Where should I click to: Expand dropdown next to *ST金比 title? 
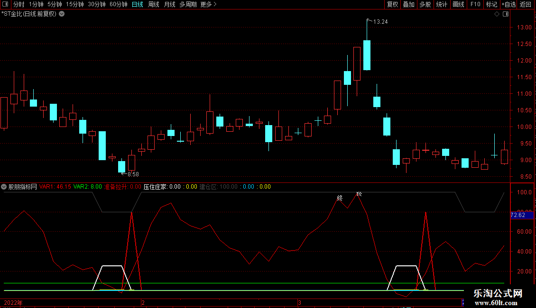pos(62,14)
